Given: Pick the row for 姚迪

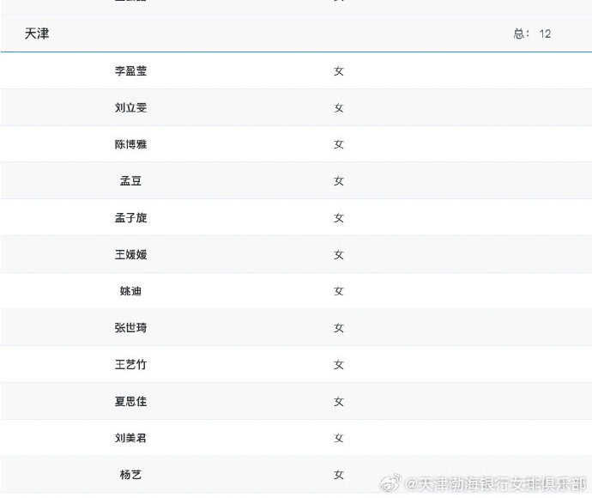Looking at the screenshot, I should (x=130, y=291).
